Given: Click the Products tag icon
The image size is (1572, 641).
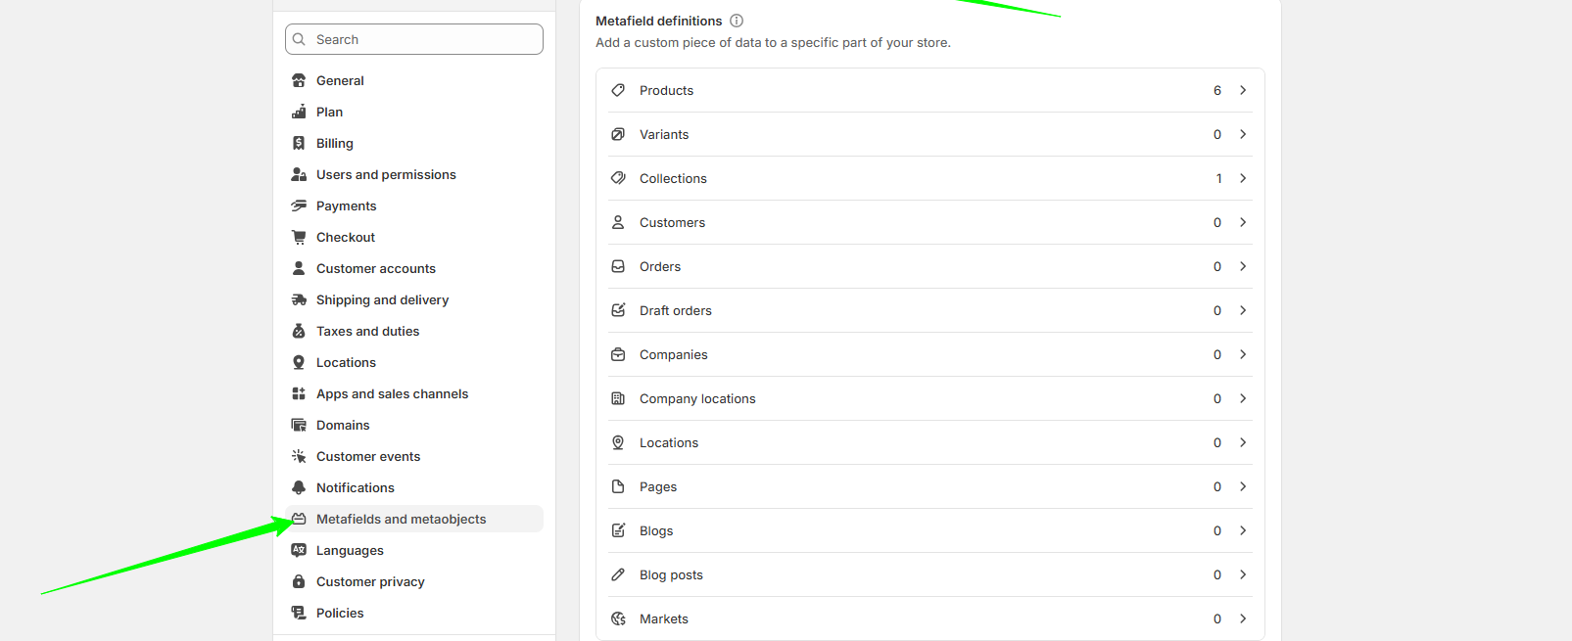Looking at the screenshot, I should [x=618, y=90].
